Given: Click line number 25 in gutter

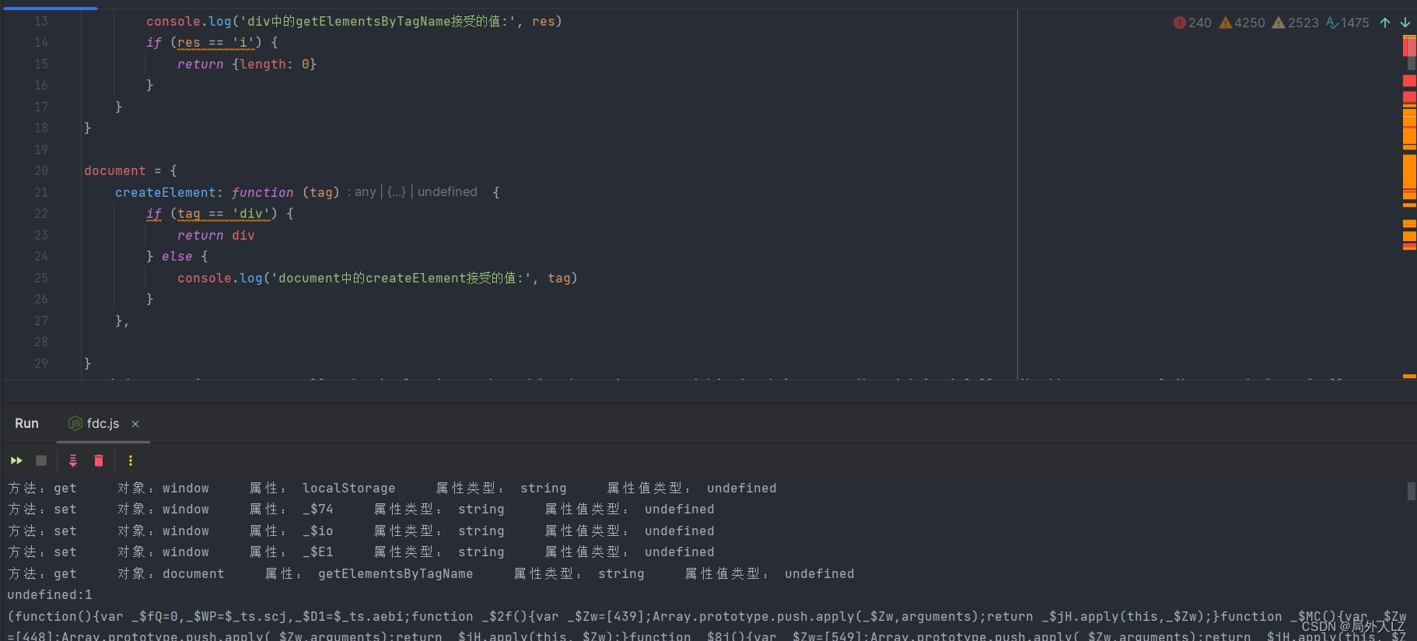Looking at the screenshot, I should click(x=40, y=278).
